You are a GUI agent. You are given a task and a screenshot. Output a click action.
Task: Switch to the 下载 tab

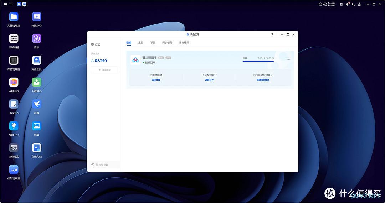153,43
